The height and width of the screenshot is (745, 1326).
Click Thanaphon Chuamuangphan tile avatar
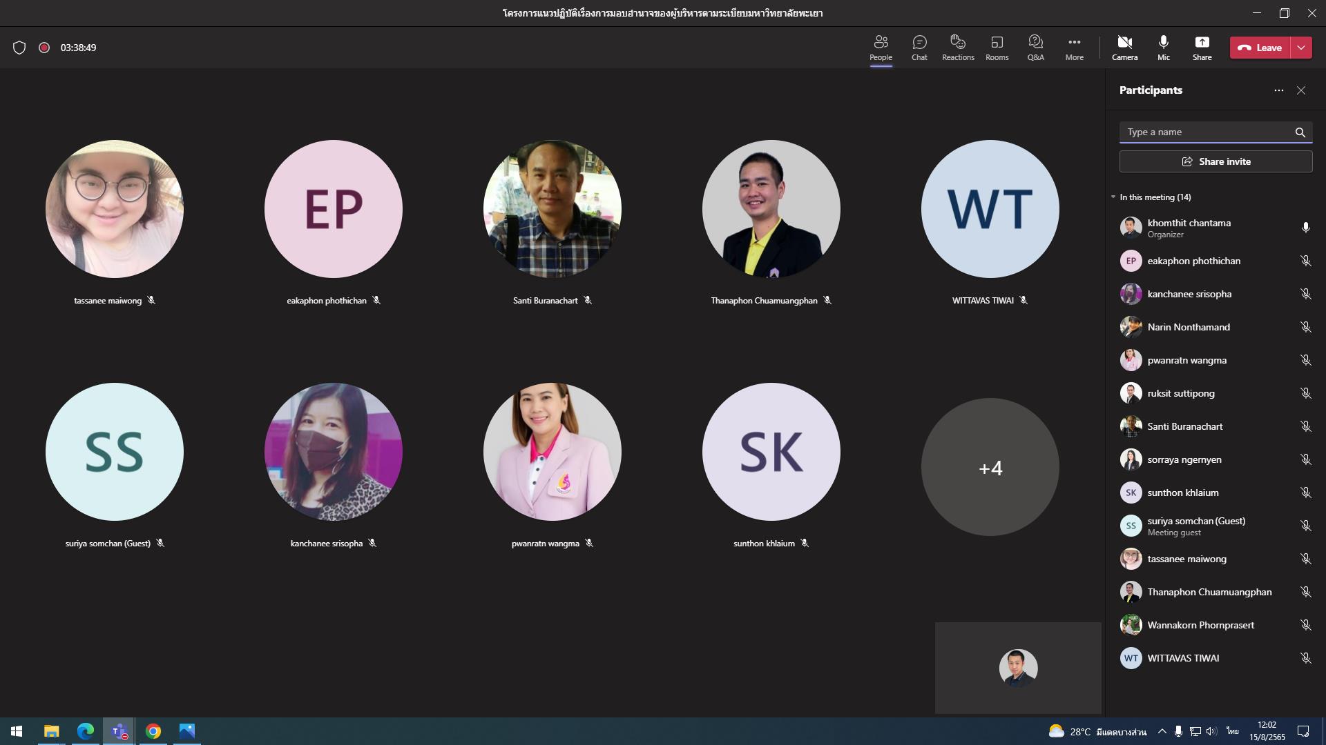click(x=771, y=209)
